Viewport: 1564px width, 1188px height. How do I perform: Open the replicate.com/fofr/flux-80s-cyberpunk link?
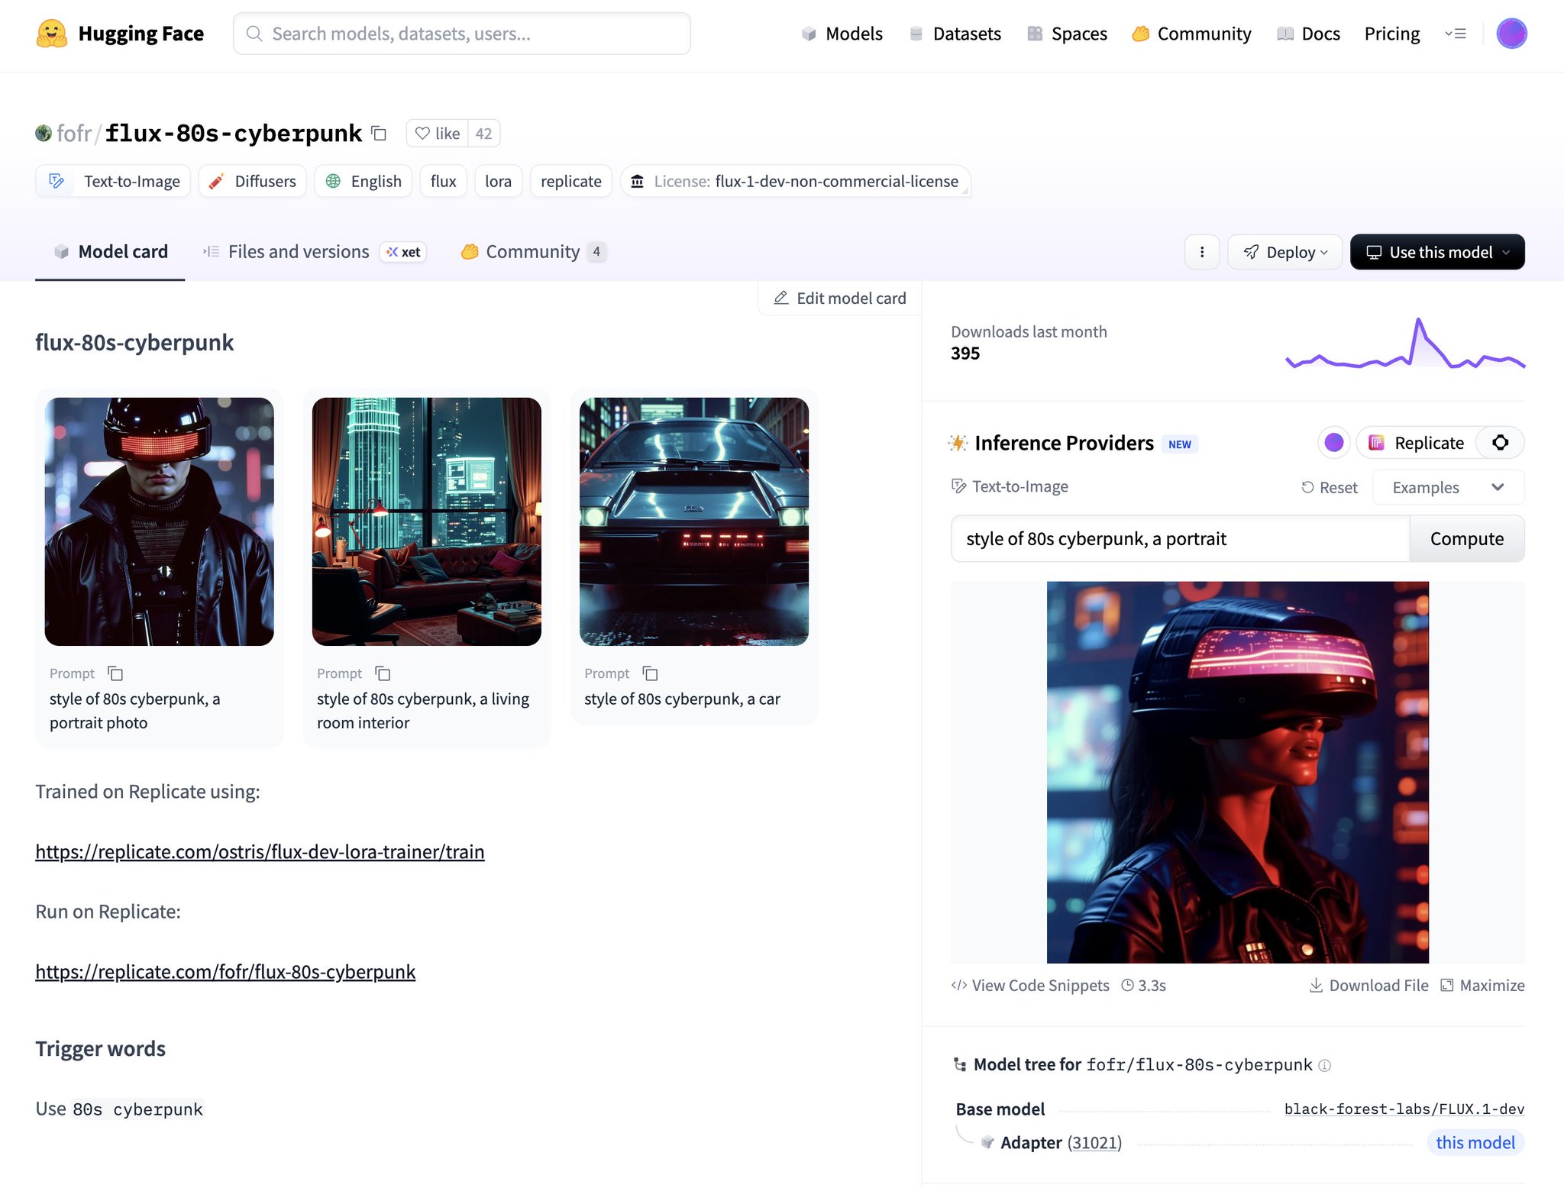point(225,971)
